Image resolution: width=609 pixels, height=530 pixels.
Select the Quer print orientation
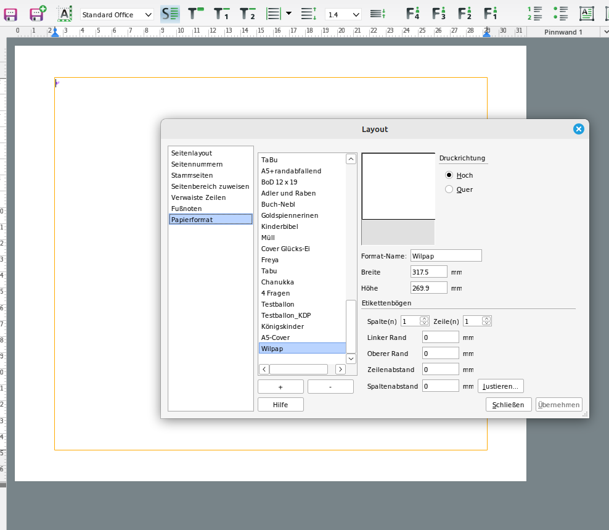tap(449, 189)
